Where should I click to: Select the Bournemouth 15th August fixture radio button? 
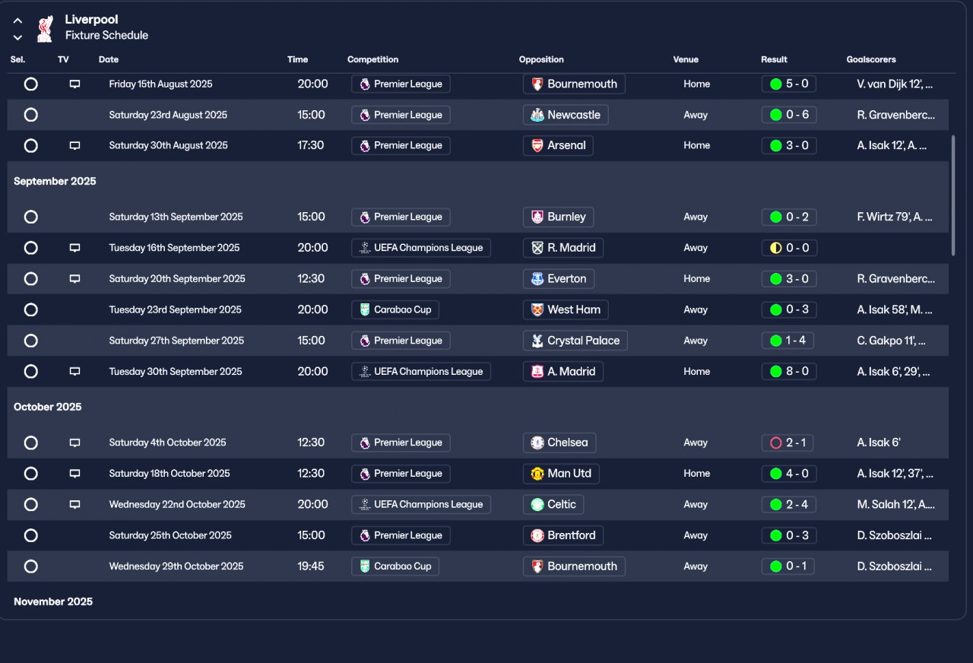click(30, 84)
